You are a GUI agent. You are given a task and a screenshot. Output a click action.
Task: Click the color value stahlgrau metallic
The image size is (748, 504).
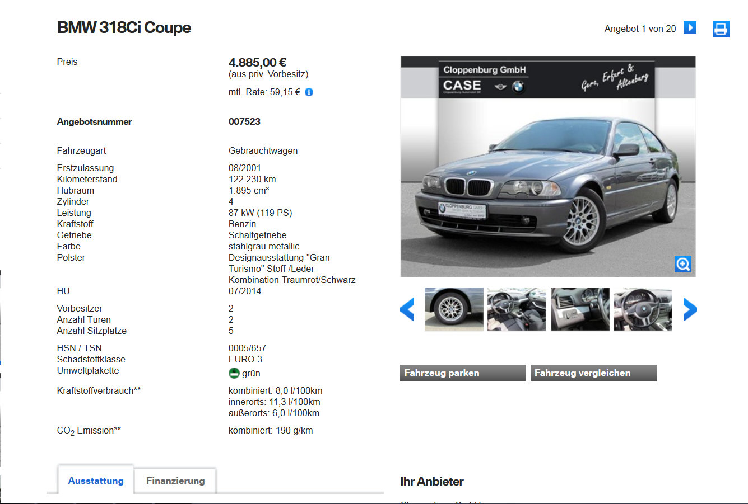[264, 246]
